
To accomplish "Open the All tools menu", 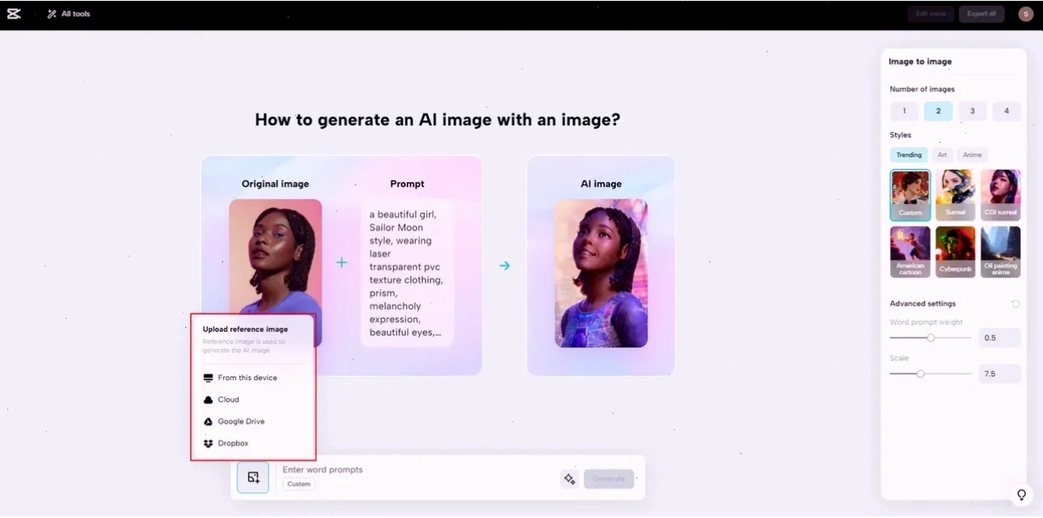I will click(x=69, y=14).
